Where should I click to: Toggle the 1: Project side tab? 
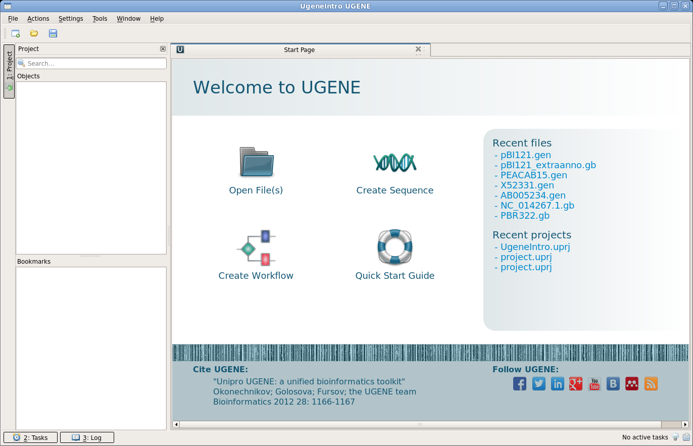9,71
